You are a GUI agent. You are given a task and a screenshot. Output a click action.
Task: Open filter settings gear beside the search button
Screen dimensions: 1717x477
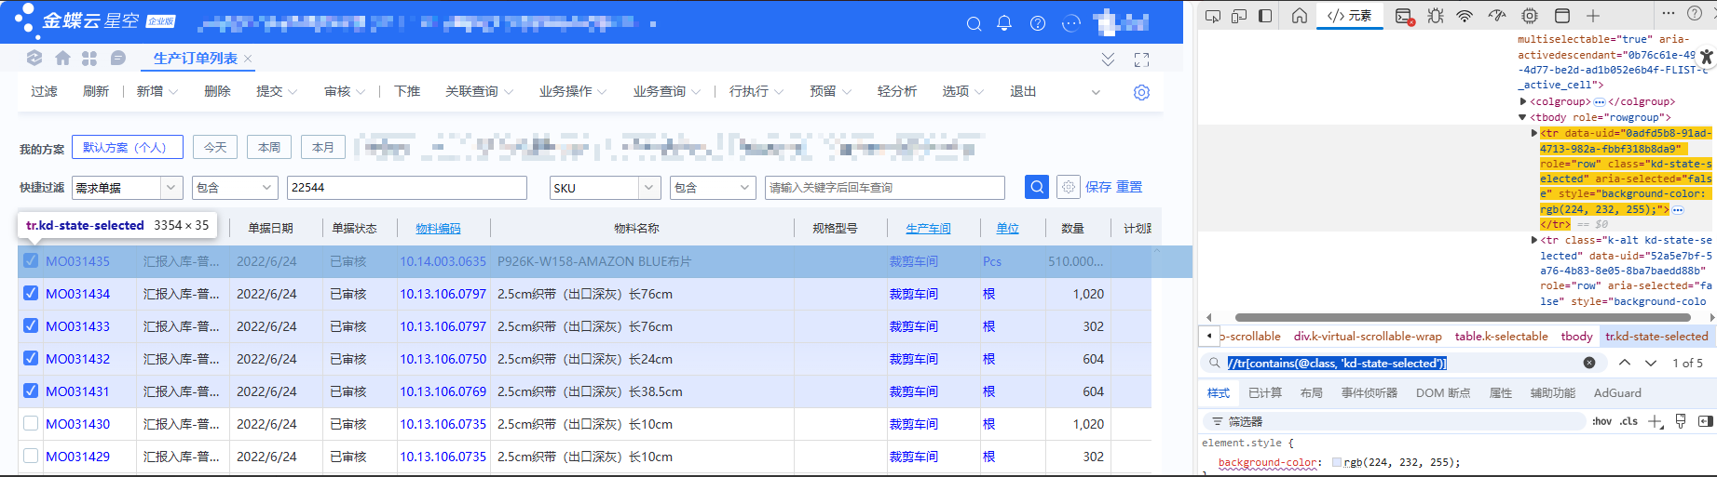pyautogui.click(x=1068, y=187)
